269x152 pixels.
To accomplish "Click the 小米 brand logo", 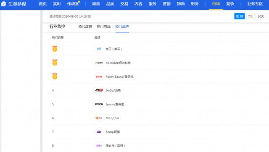I will (99, 118).
